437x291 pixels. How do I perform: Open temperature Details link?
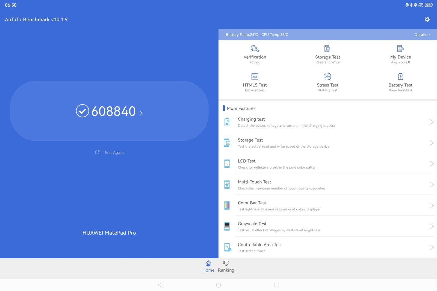coord(422,35)
